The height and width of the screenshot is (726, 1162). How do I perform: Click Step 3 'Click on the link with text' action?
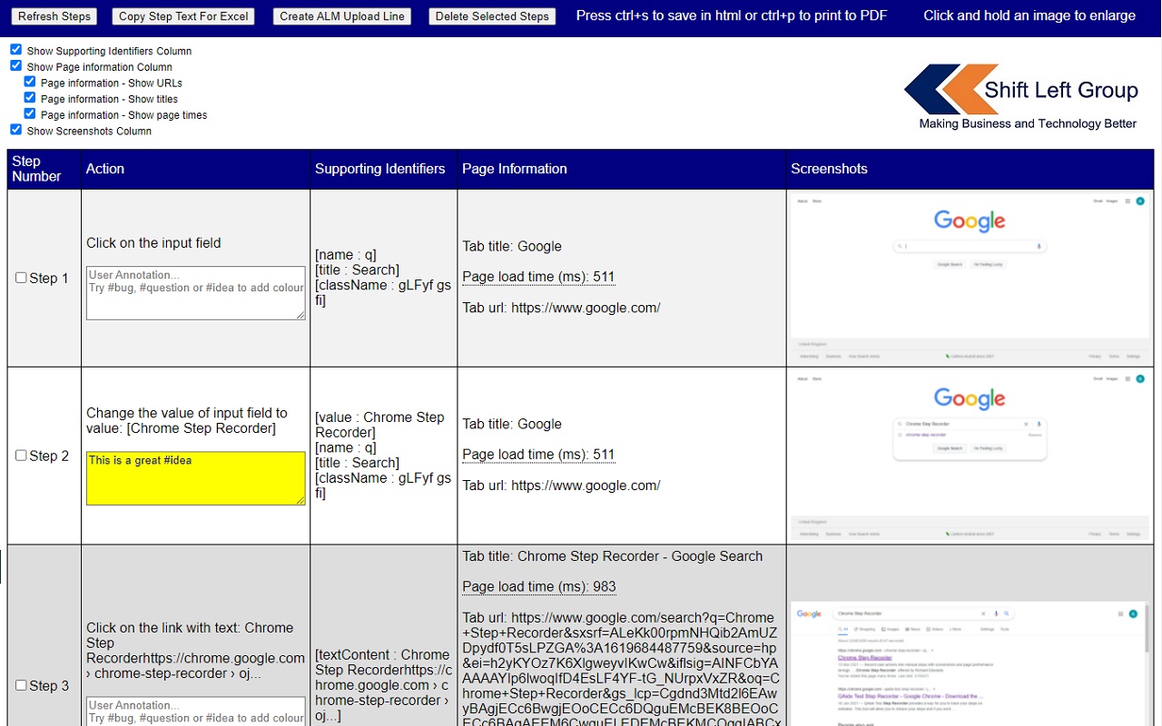pos(195,651)
